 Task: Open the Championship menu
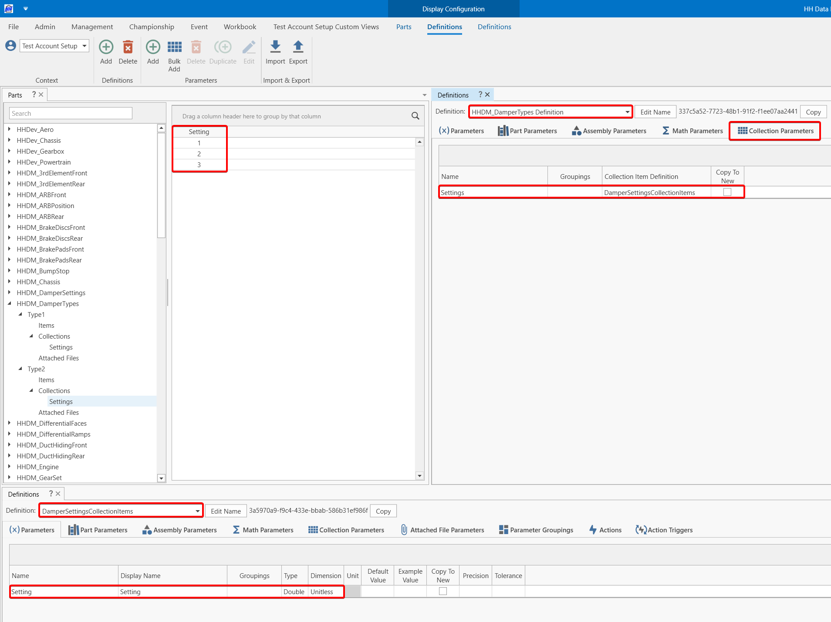151,27
